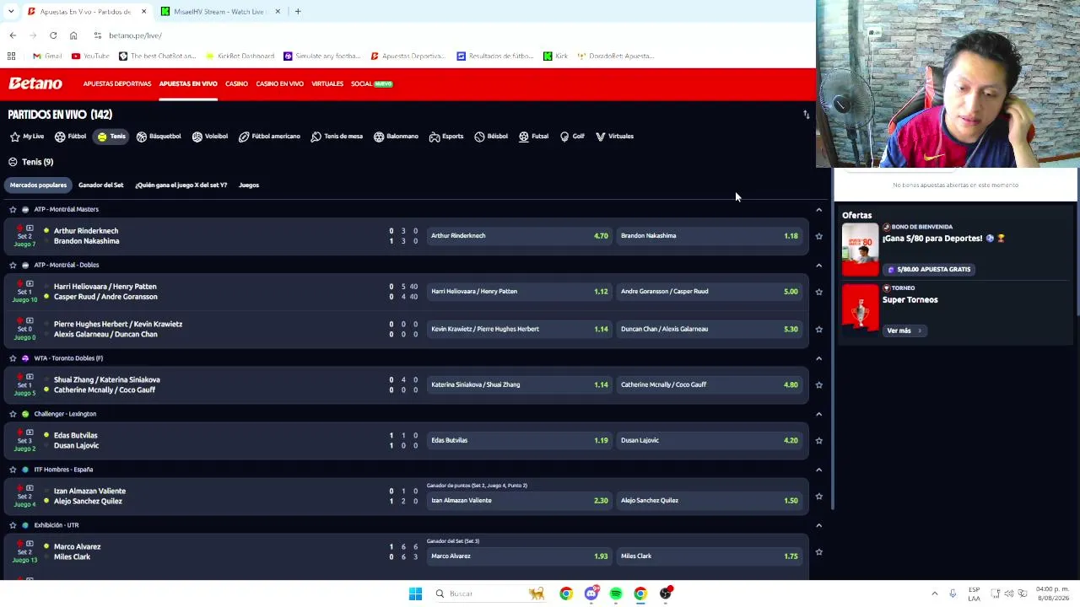1080x607 pixels.
Task: Favorite the Almazan Valiente vs Sanchez Quilez match
Action: (818, 497)
